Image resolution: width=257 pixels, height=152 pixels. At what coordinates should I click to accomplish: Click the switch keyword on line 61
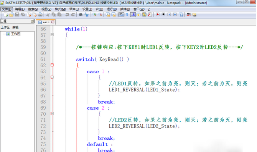click(x=85, y=60)
